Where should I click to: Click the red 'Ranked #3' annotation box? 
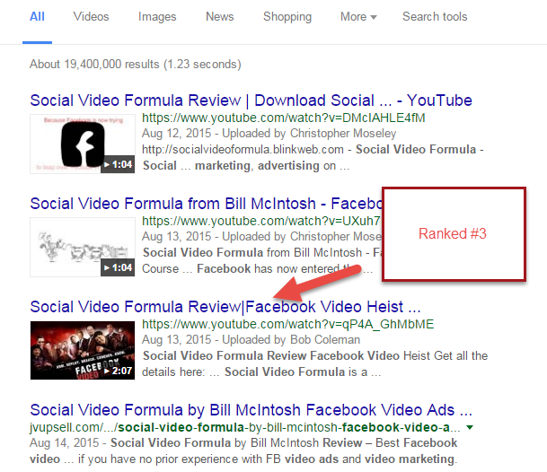pos(454,233)
